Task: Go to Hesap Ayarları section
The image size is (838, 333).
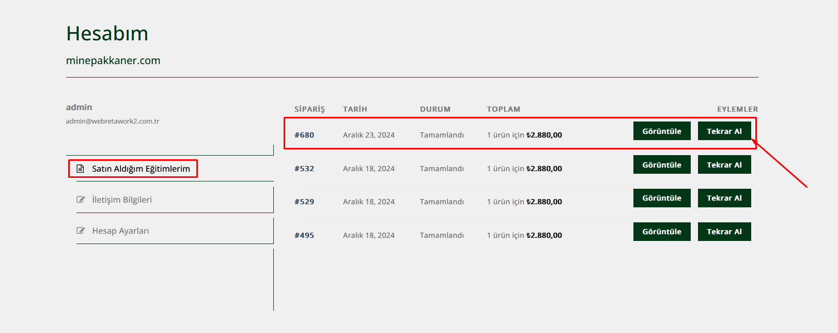Action: point(120,231)
